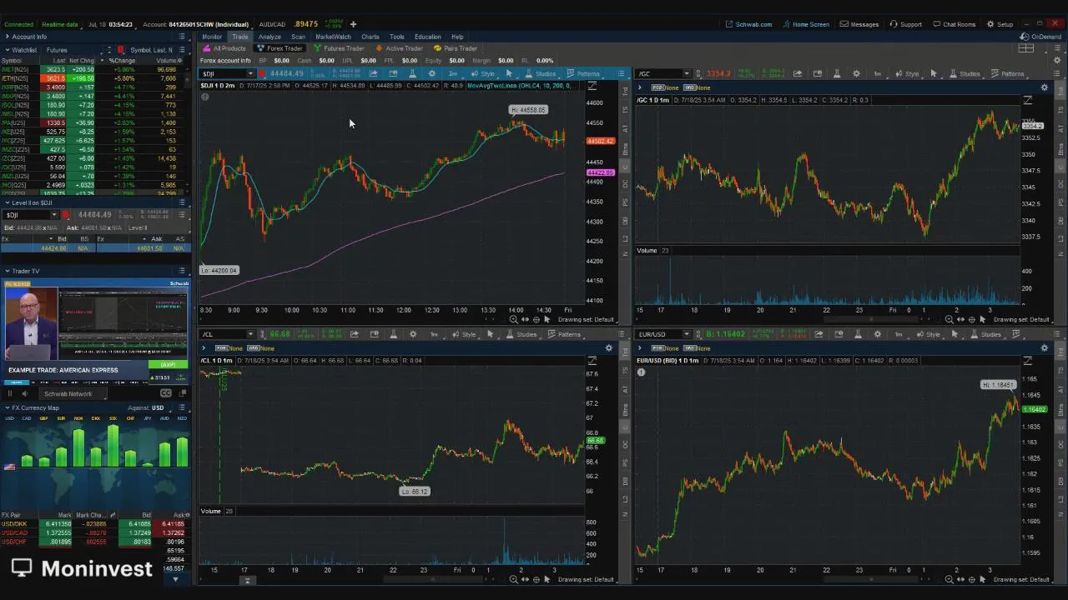Go to the MarketWatch tab

(x=333, y=37)
